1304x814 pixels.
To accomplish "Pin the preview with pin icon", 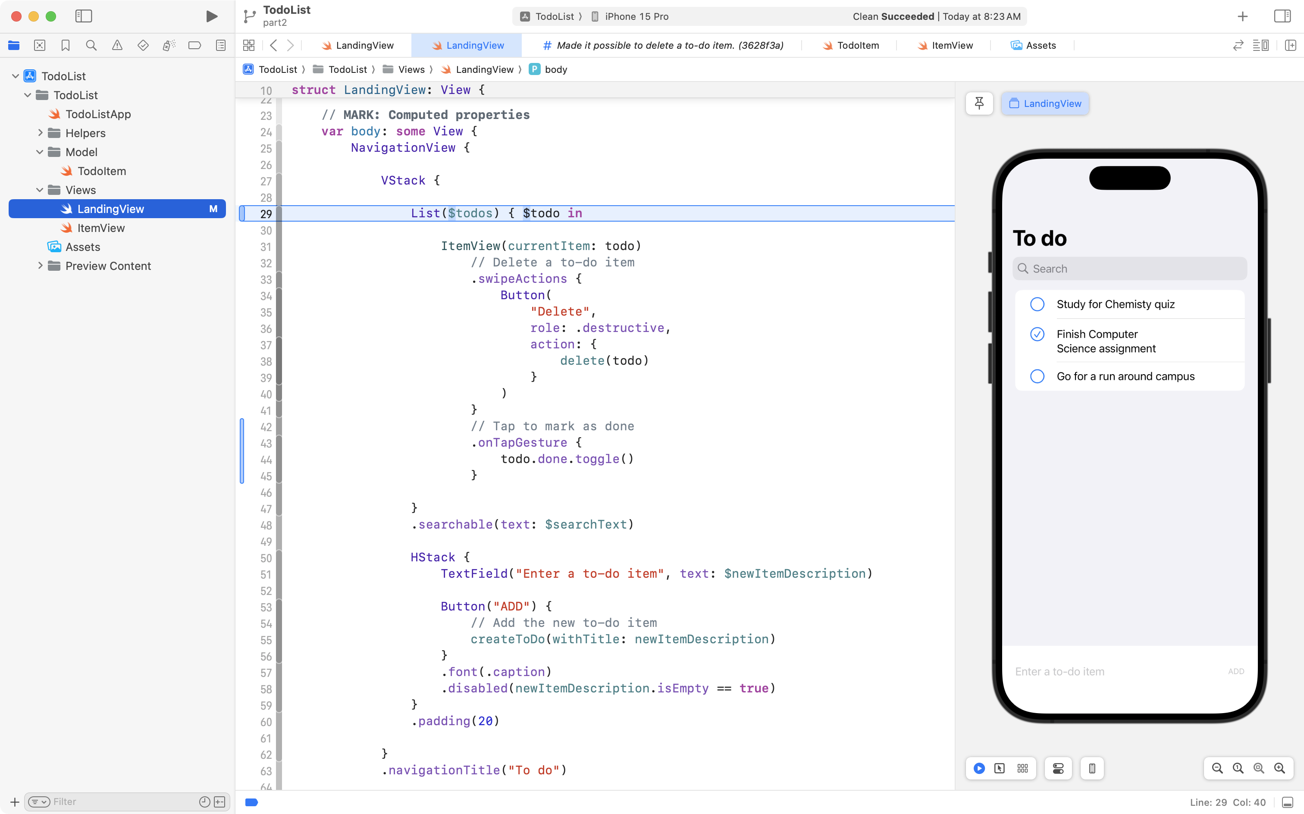I will point(979,103).
